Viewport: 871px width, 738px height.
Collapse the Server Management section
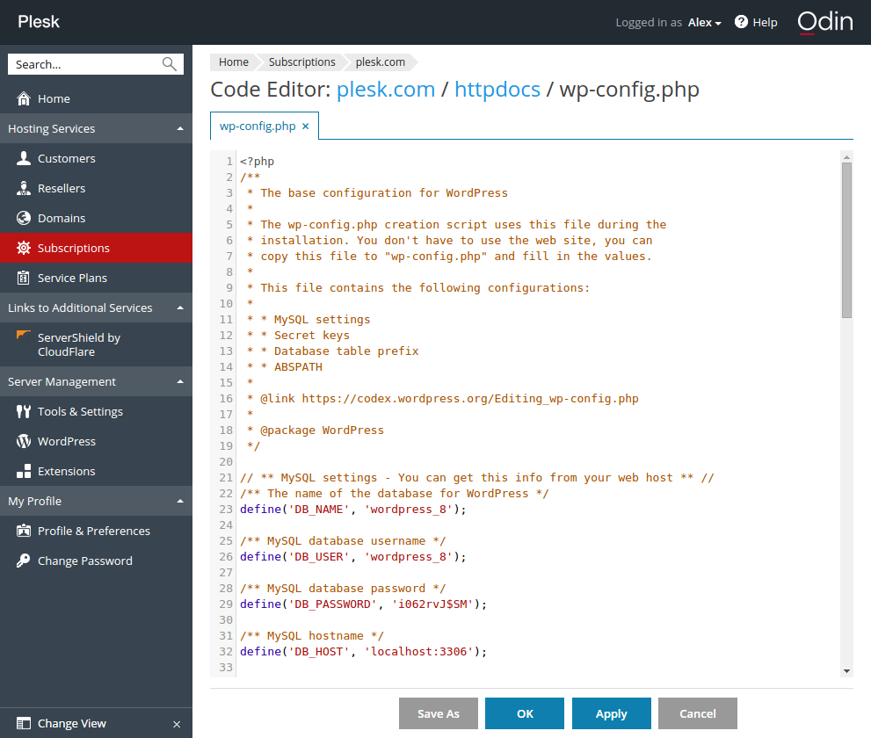click(x=180, y=382)
